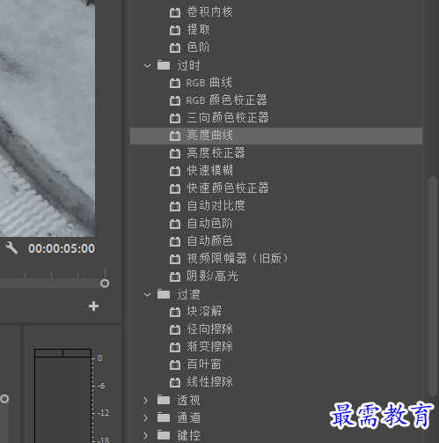Image resolution: width=439 pixels, height=443 pixels.
Task: Click the effect icon beside RGB 曲线
Action: tap(175, 83)
